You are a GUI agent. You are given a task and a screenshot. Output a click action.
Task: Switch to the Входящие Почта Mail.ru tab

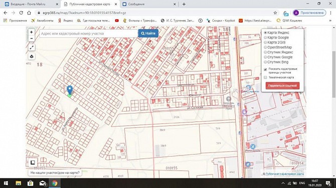(x=31, y=4)
